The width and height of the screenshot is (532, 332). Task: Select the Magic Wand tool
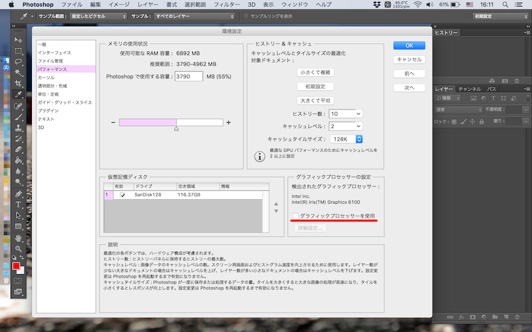pos(19,72)
